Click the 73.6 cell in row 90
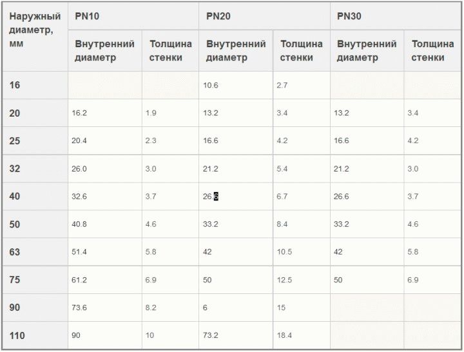464x352 pixels. 79,308
